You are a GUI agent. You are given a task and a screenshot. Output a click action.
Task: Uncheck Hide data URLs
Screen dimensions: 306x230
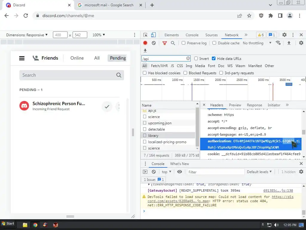[x=214, y=58]
